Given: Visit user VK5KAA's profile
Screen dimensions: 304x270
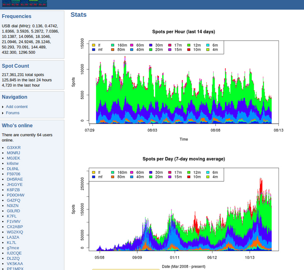Looking at the screenshot, I should point(15,263).
